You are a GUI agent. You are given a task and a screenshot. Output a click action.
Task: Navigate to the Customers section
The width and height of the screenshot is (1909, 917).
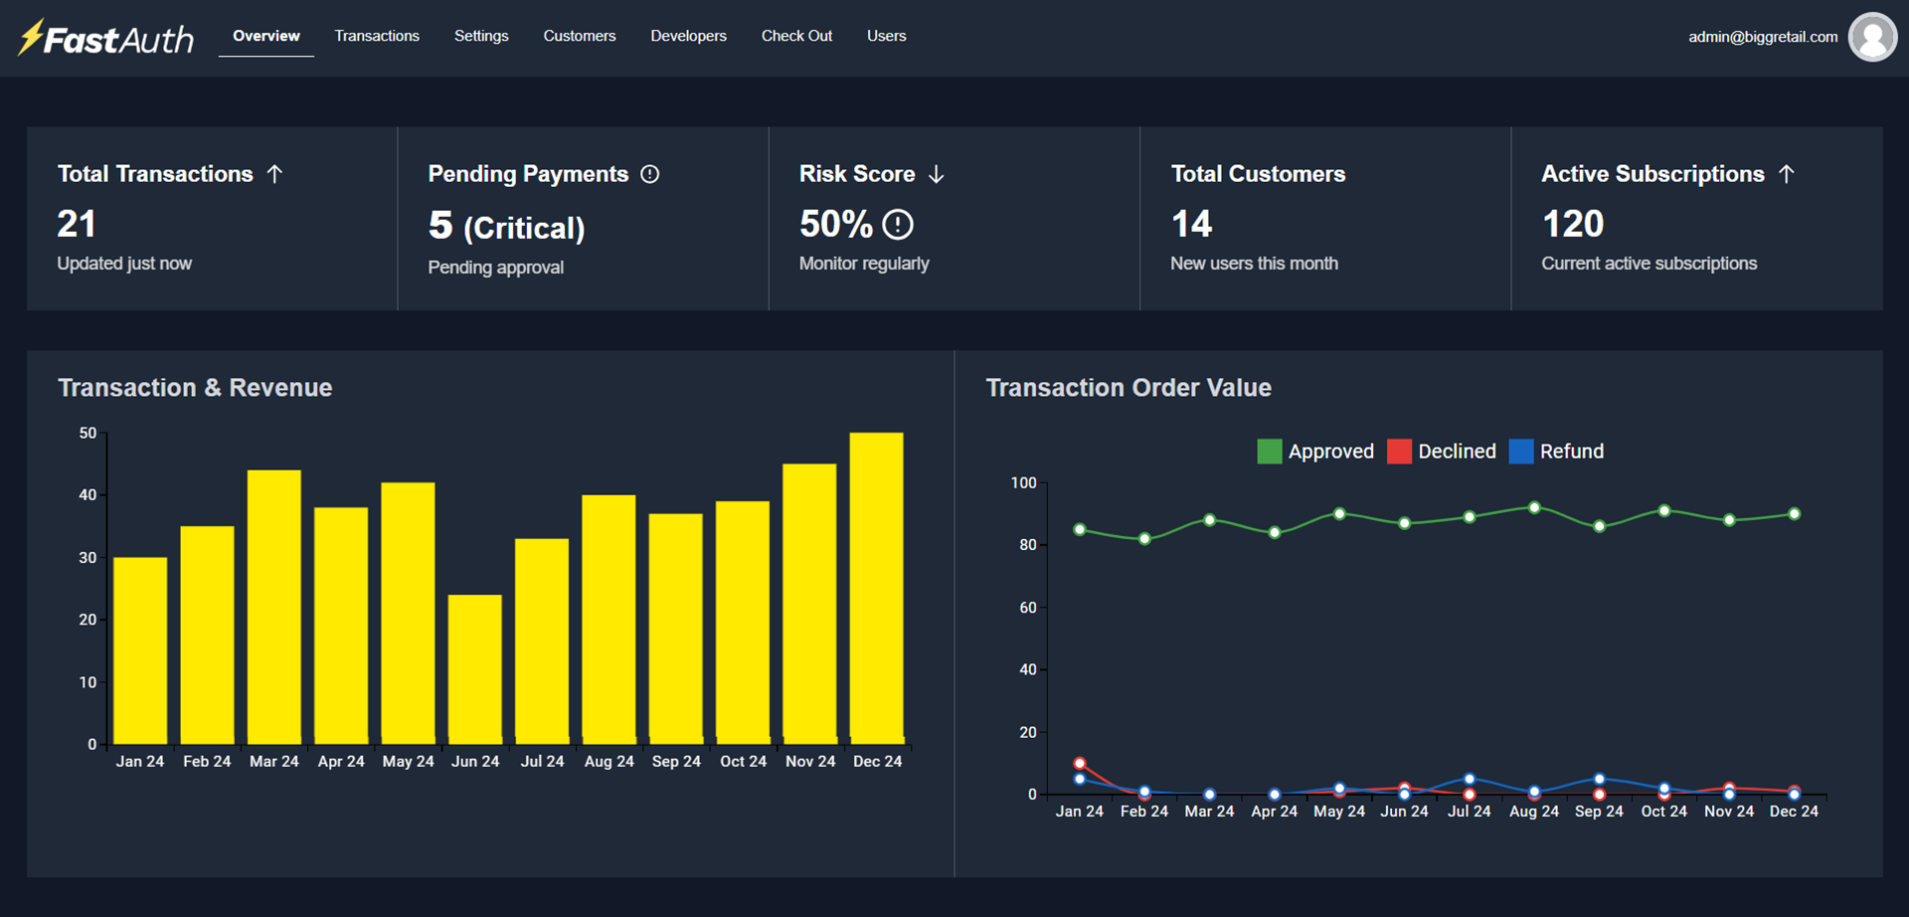pyautogui.click(x=580, y=36)
